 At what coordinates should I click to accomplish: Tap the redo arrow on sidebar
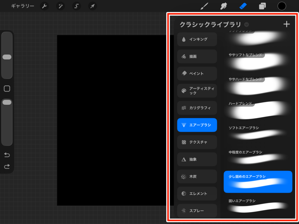click(7, 167)
